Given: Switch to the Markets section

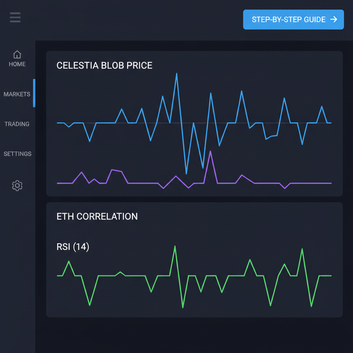Looking at the screenshot, I should coord(17,94).
